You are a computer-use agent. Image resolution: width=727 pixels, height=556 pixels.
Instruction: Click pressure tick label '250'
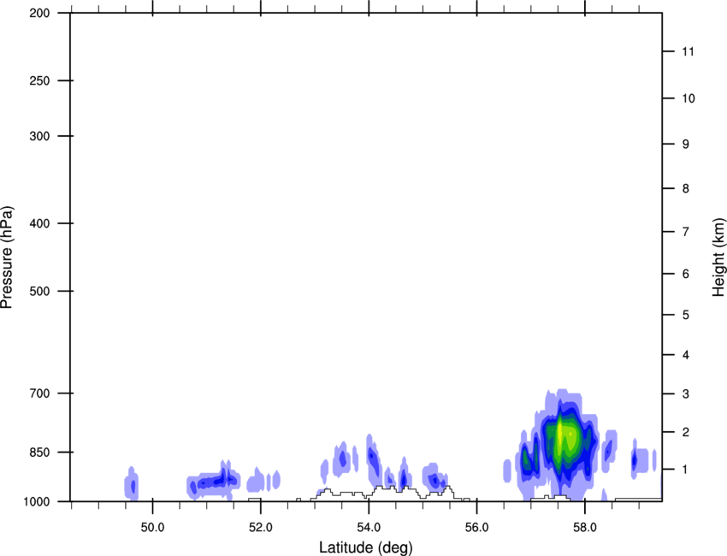click(x=40, y=80)
